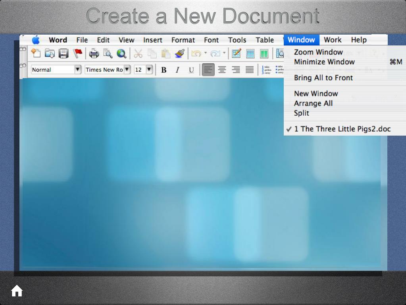Click the font size 12 field

pyautogui.click(x=140, y=70)
